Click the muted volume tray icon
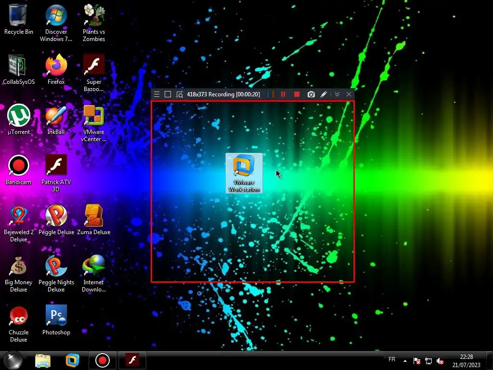 pos(440,361)
